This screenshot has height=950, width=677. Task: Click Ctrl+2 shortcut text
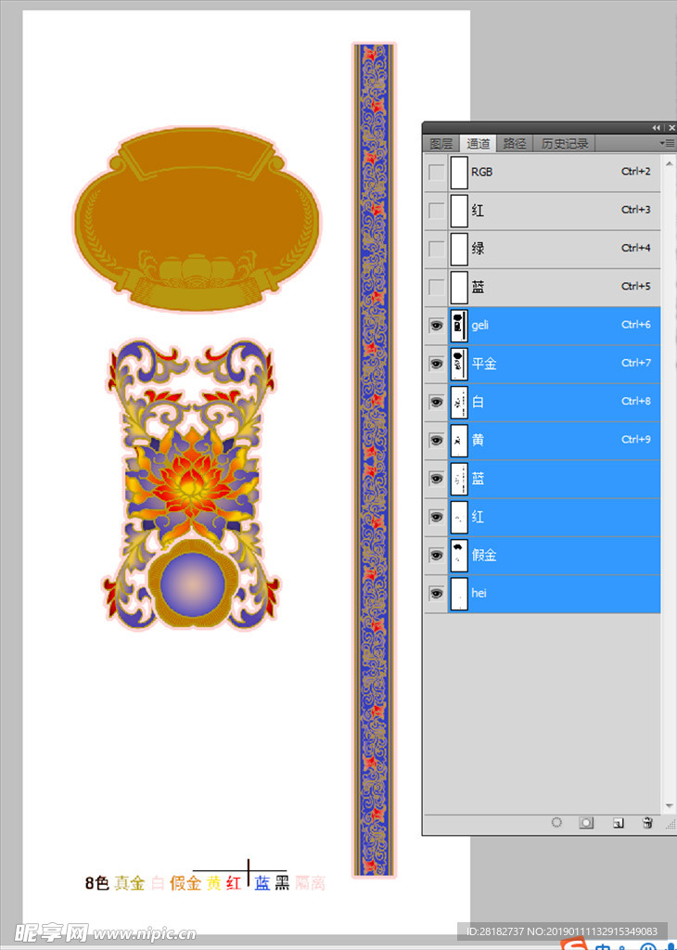coord(636,172)
